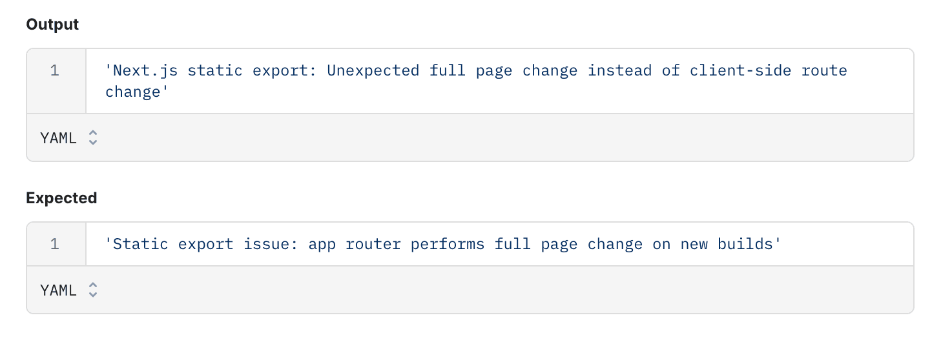Click "builds'" at end of Expected code
This screenshot has height=342, width=952.
tap(750, 244)
